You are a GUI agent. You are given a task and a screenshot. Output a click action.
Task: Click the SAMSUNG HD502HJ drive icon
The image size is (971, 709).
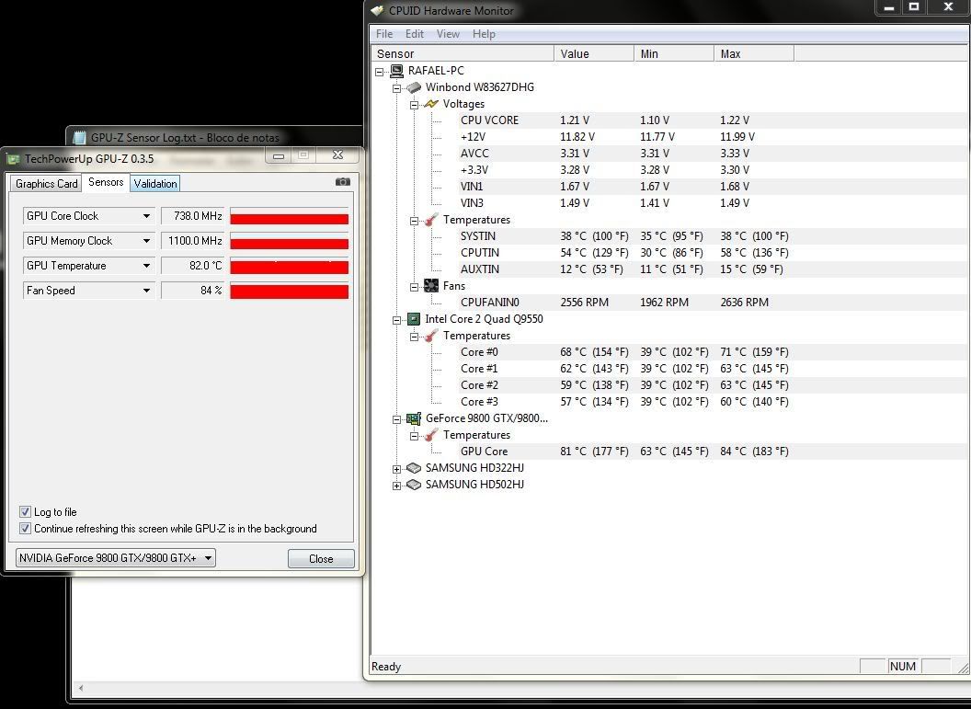[x=414, y=485]
